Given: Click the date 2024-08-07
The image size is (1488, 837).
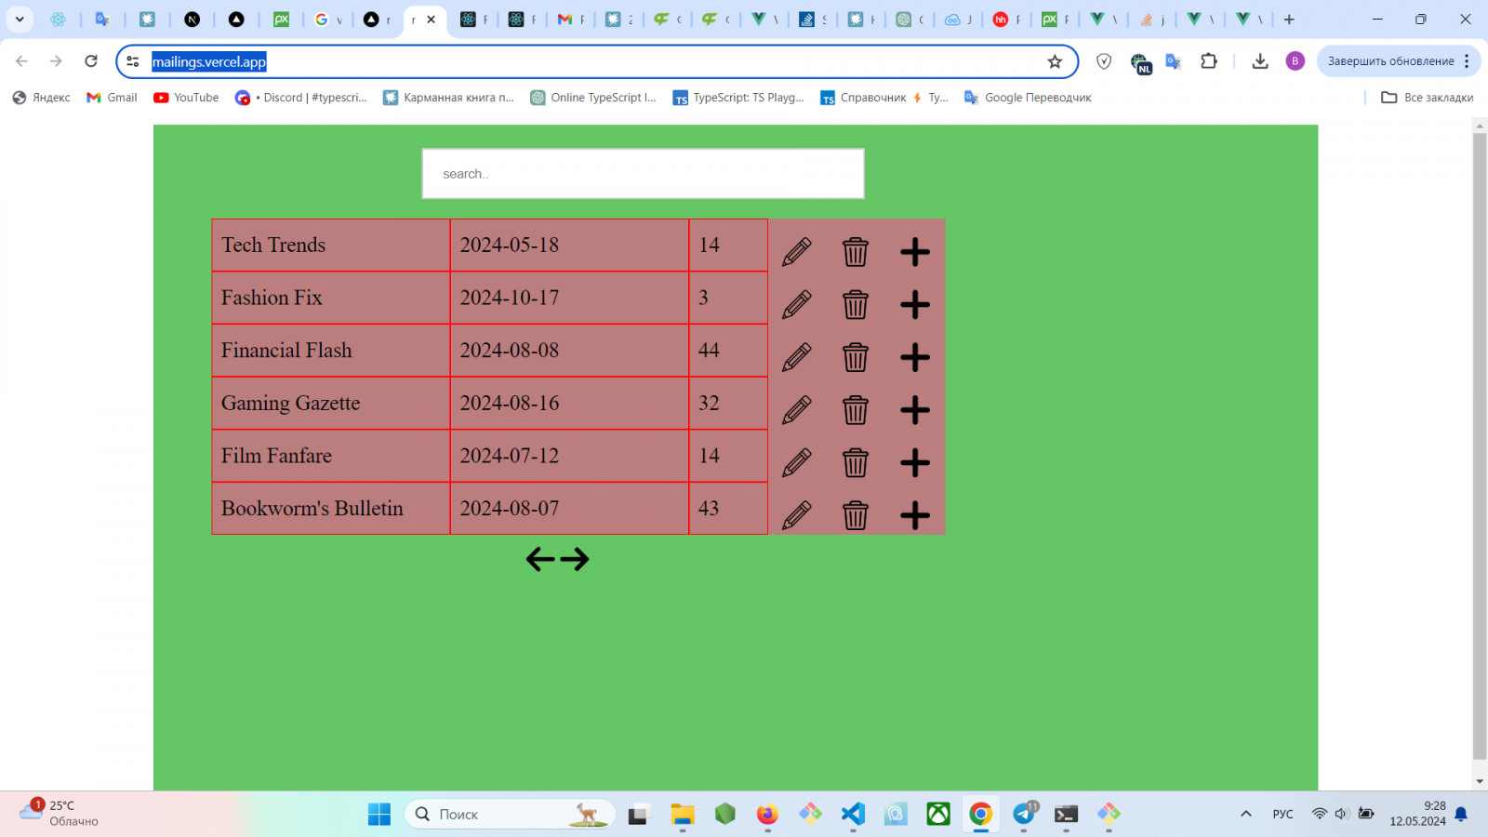Looking at the screenshot, I should pos(510,509).
